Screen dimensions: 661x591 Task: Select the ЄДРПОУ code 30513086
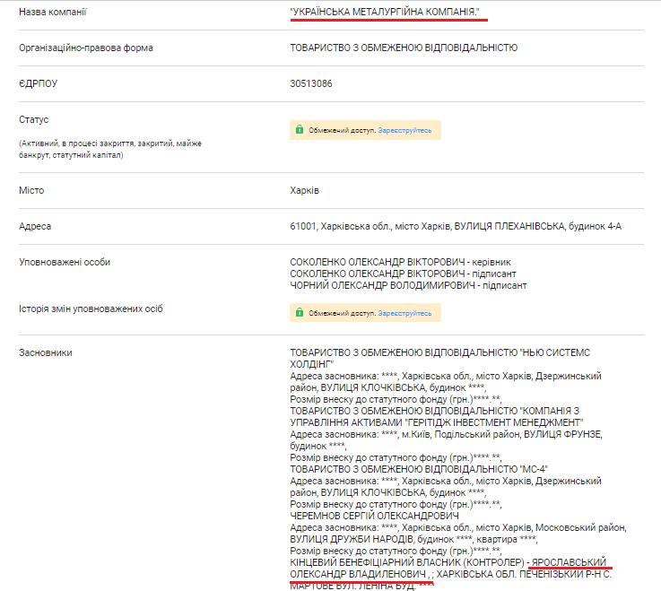coord(311,83)
